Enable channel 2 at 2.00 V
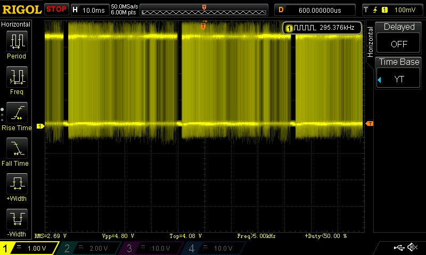Image resolution: width=426 pixels, height=255 pixels. click(x=89, y=248)
